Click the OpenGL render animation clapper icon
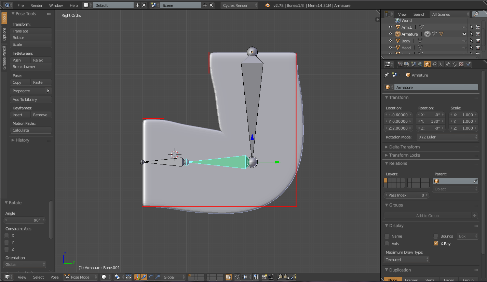487x282 pixels. tap(271, 277)
